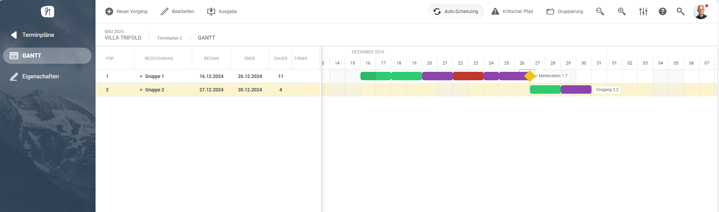The image size is (719, 212).
Task: Open the display settings sliders icon
Action: (643, 12)
